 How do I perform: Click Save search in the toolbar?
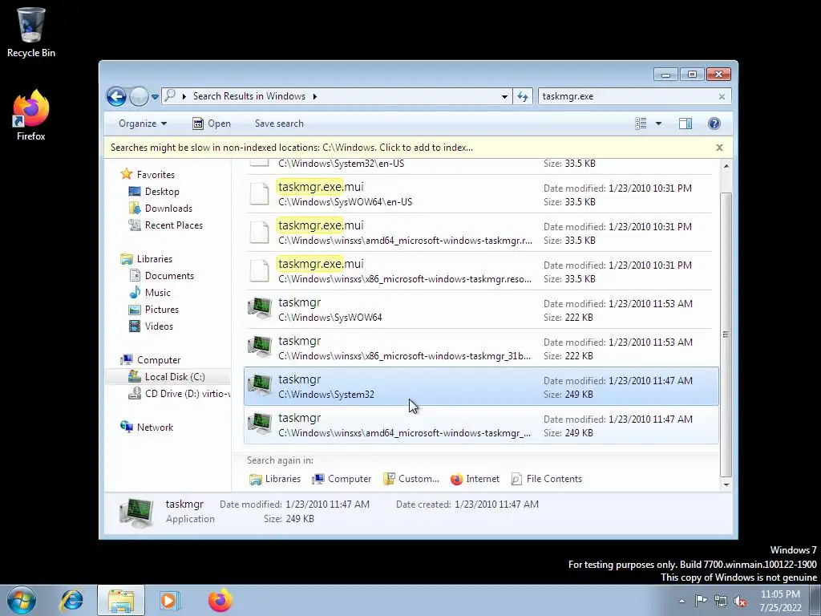[x=279, y=124]
